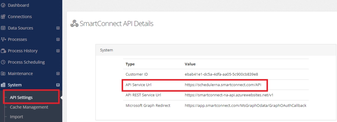The width and height of the screenshot is (337, 122).
Task: Click the Type column header
Action: click(x=130, y=64)
